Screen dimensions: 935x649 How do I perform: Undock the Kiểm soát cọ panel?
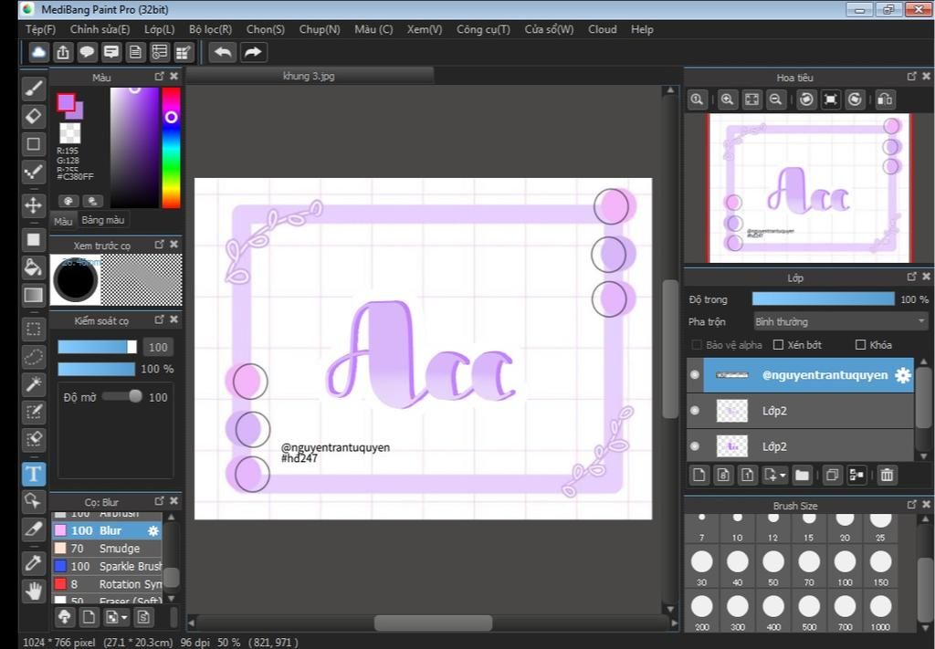coord(159,319)
